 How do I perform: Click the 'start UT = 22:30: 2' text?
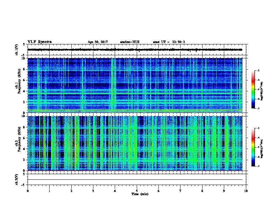169,42
